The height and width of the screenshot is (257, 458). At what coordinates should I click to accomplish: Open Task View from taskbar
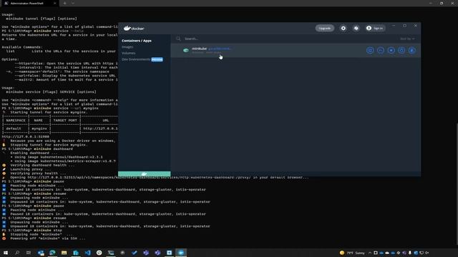coord(29,253)
